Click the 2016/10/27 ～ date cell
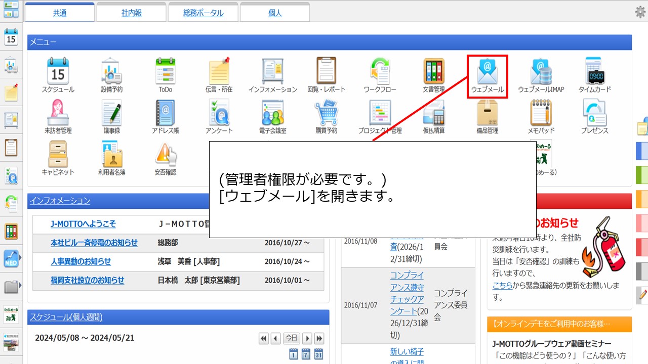648x364 pixels. tap(287, 243)
